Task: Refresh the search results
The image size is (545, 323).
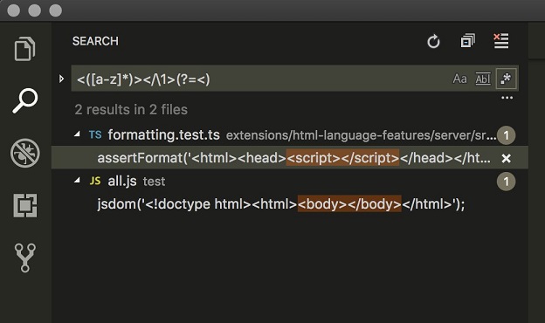Action: click(x=433, y=41)
